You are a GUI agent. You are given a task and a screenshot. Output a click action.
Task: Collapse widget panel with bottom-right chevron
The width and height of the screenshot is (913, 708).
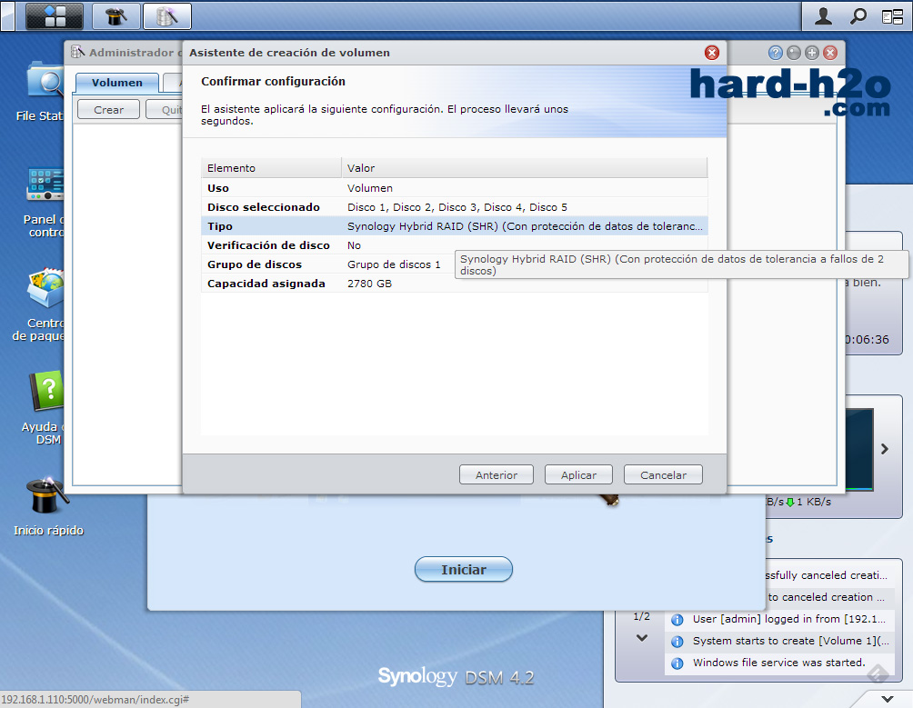[x=887, y=699]
